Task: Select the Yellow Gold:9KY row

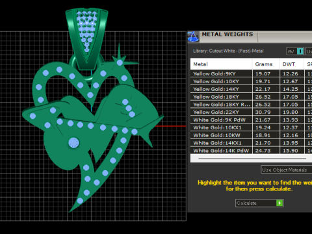Action: [252, 73]
